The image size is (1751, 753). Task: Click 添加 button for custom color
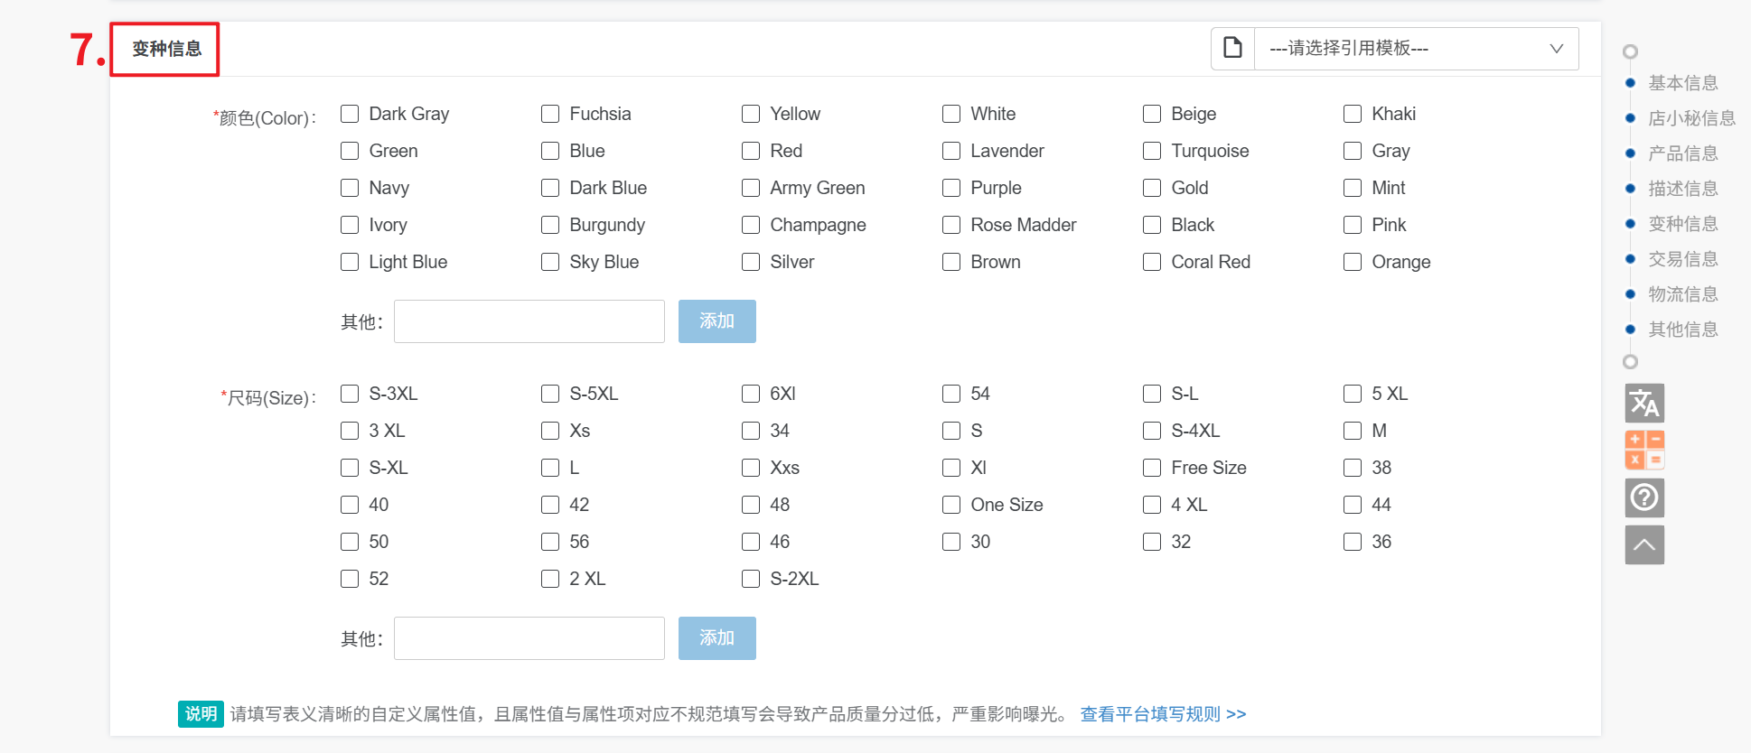point(716,321)
